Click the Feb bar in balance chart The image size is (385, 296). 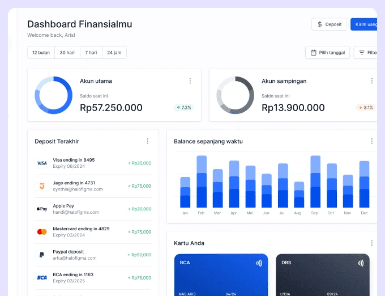pos(202,181)
